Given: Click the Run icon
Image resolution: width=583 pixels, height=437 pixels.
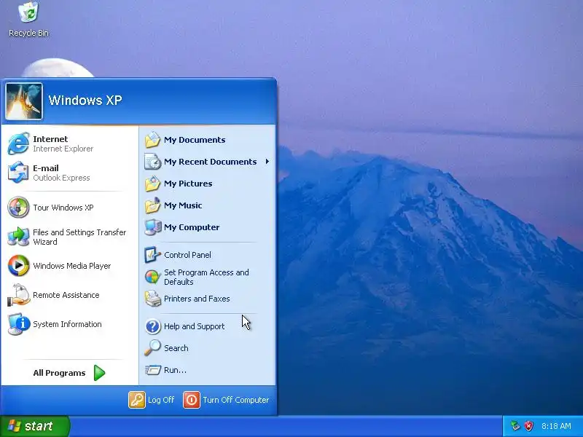Looking at the screenshot, I should click(152, 370).
